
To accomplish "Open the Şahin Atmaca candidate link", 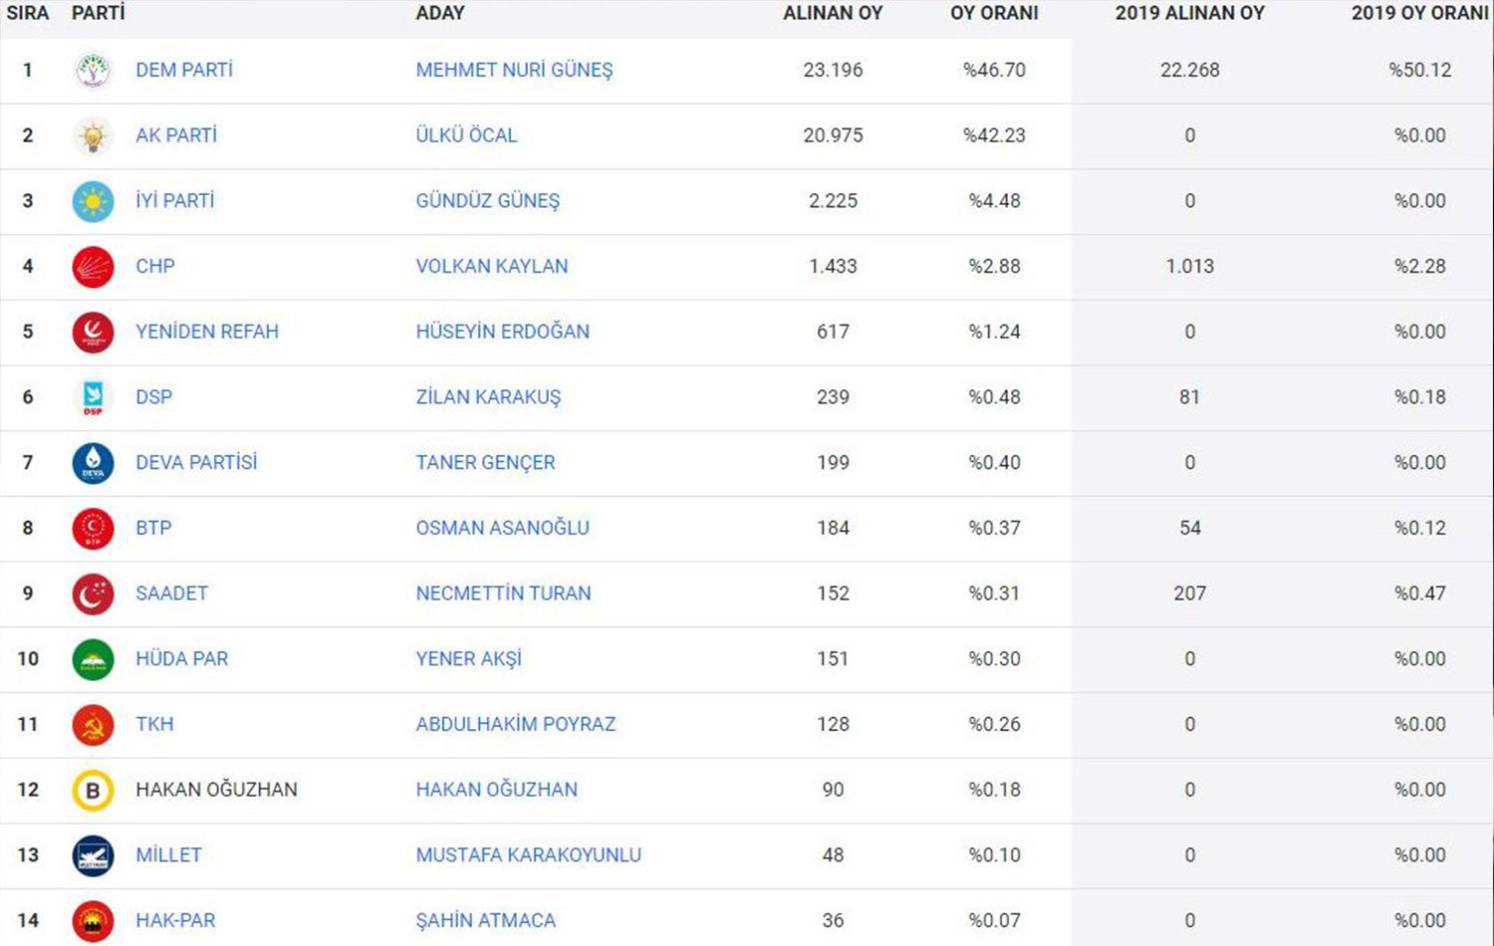I will pyautogui.click(x=485, y=921).
